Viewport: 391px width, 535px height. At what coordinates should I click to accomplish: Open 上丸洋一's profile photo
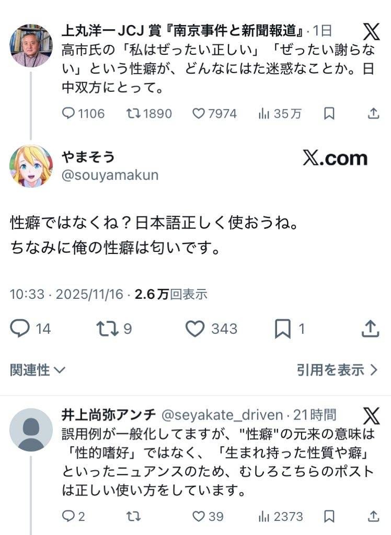[x=31, y=45]
